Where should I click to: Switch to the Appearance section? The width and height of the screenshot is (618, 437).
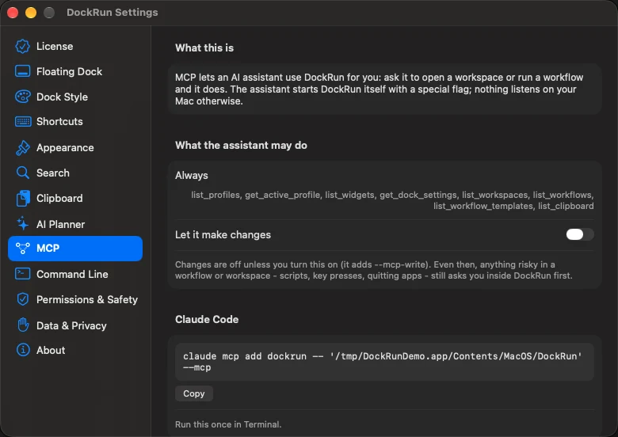(75, 147)
